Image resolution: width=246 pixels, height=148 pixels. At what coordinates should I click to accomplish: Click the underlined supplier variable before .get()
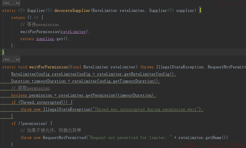pyautogui.click(x=45, y=39)
